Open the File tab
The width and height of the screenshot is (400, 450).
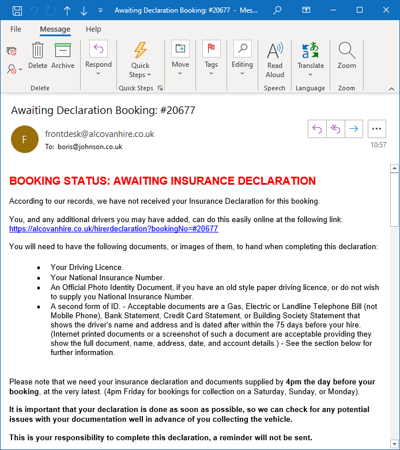[16, 29]
